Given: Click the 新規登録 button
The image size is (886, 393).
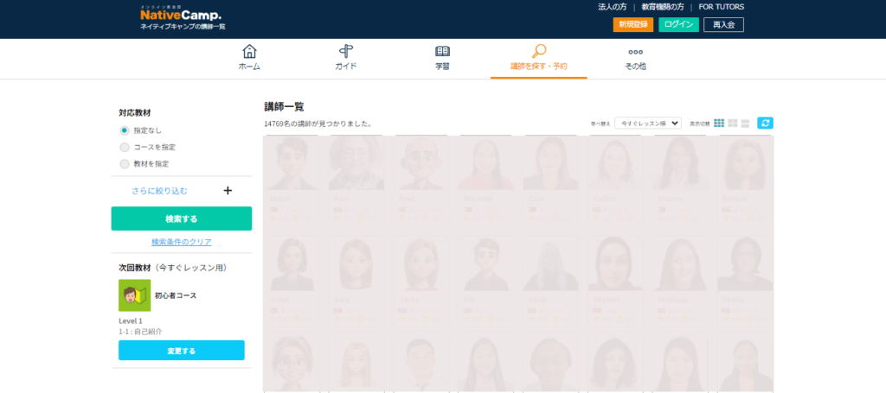Looking at the screenshot, I should [x=633, y=24].
